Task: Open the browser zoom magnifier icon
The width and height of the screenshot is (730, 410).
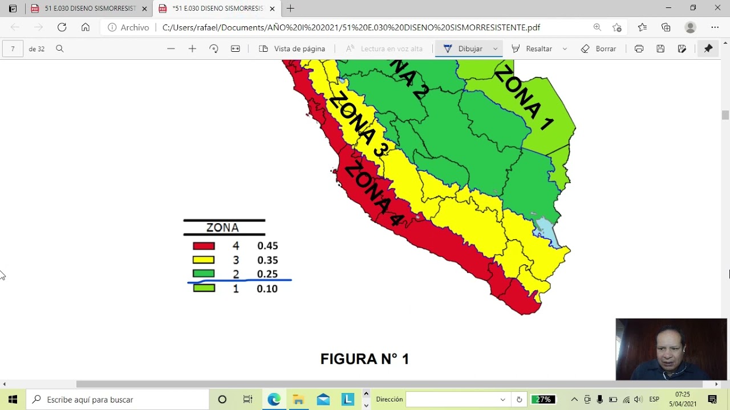Action: [597, 27]
